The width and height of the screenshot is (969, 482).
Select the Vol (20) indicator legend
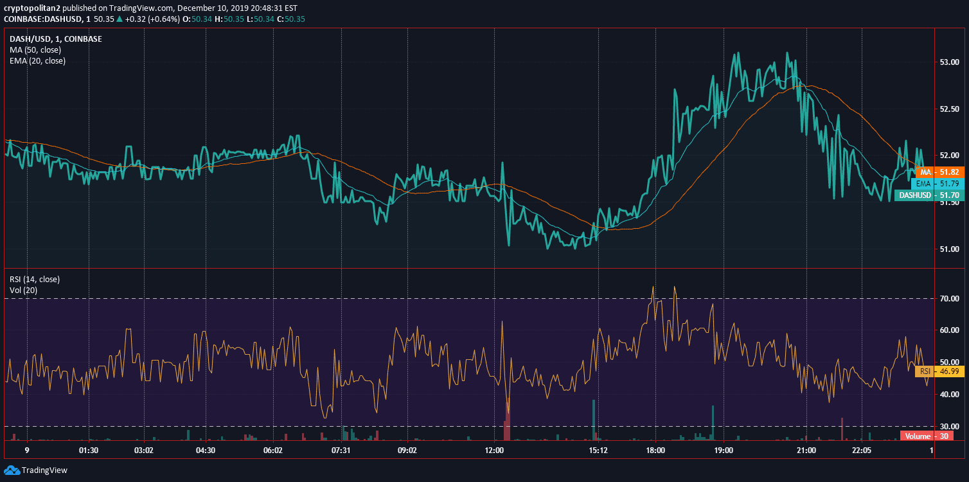23,290
